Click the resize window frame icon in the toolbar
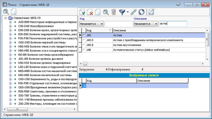The width and height of the screenshot is (212, 119). (151, 12)
